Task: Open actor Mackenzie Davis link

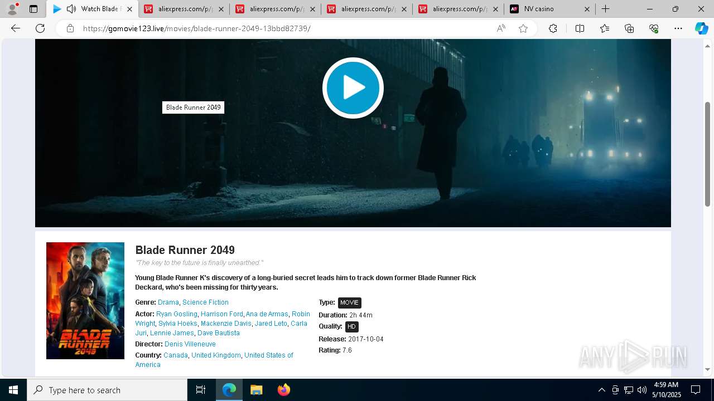Action: click(226, 324)
